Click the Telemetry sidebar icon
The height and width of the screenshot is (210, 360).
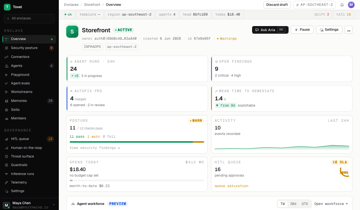tap(6, 183)
